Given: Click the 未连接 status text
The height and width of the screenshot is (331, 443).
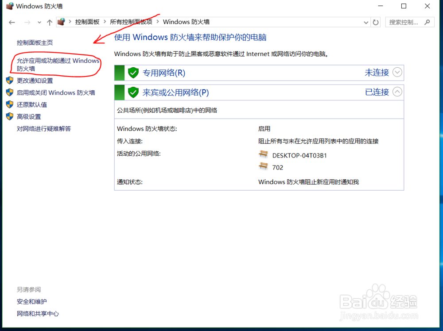Looking at the screenshot, I should pos(377,73).
